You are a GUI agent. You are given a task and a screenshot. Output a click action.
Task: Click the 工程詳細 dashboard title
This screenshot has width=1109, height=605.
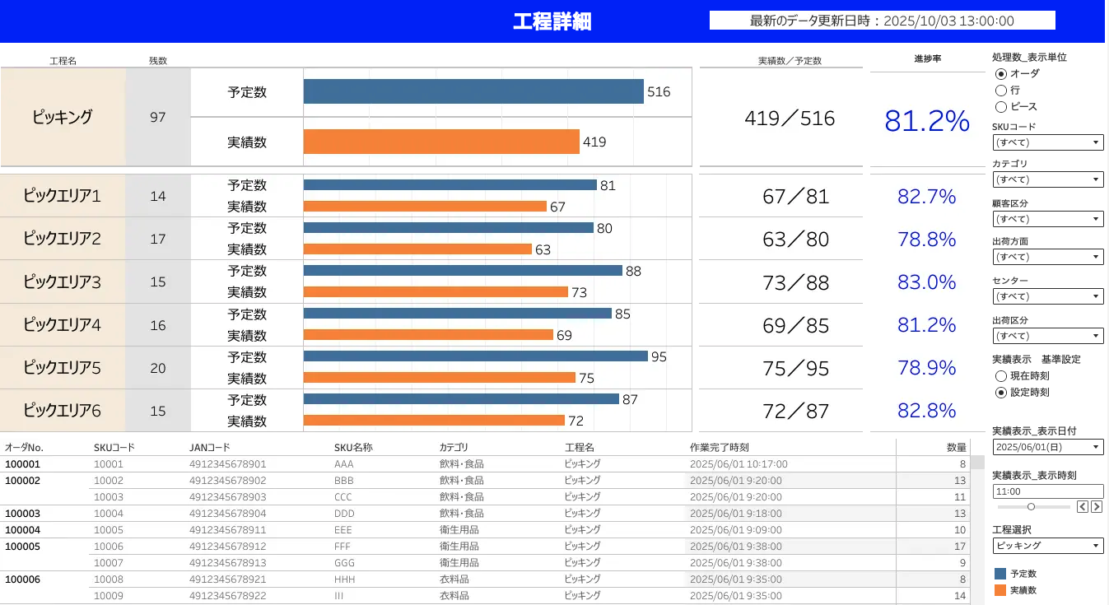(x=552, y=21)
